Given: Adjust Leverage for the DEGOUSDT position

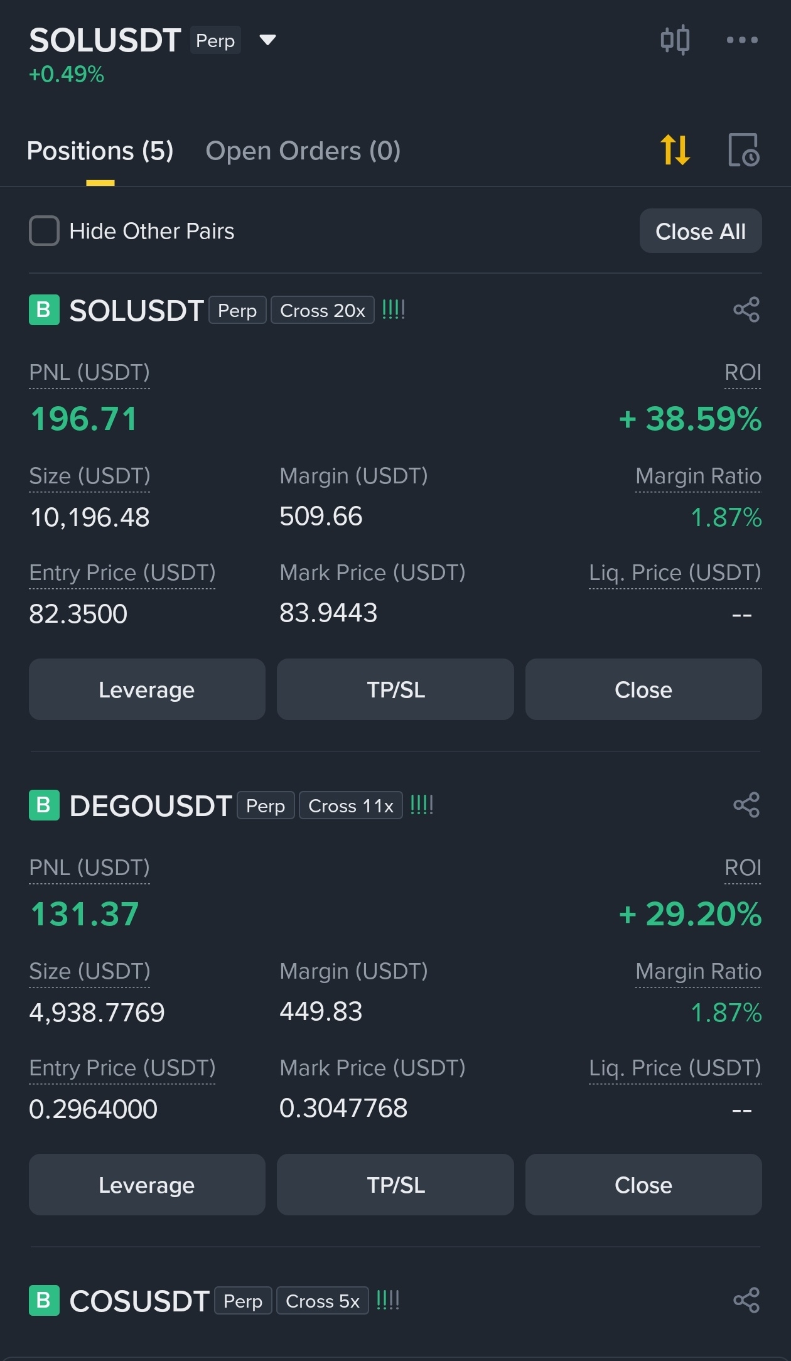Looking at the screenshot, I should [x=147, y=1185].
